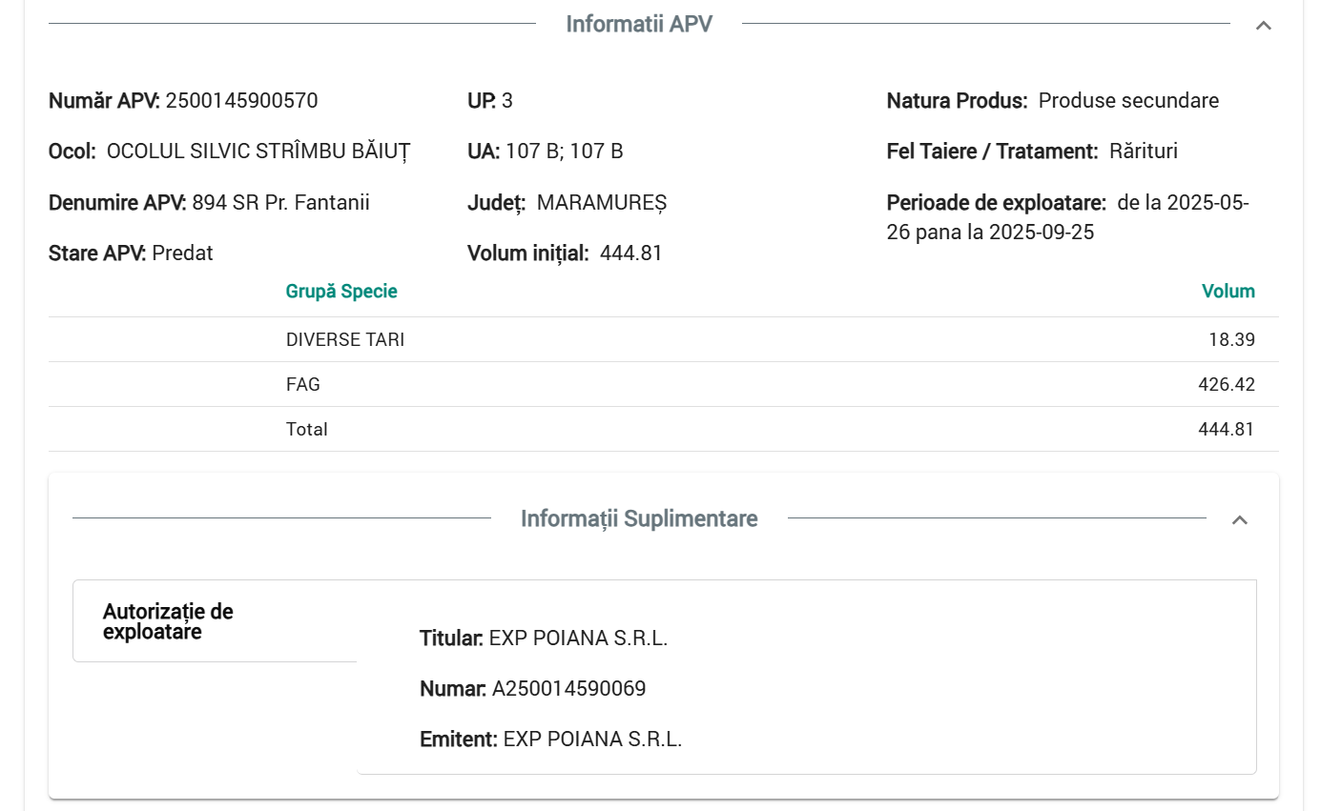Sort the table by Volum column
Screen dimensions: 1321x811
[1228, 291]
